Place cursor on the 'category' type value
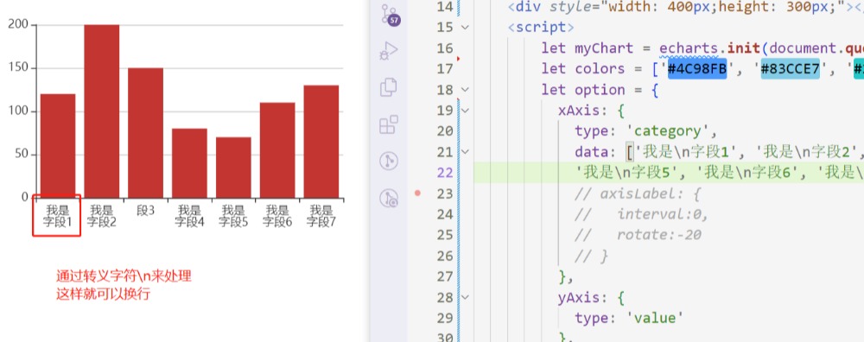Image resolution: width=864 pixels, height=342 pixels. pyautogui.click(x=668, y=131)
